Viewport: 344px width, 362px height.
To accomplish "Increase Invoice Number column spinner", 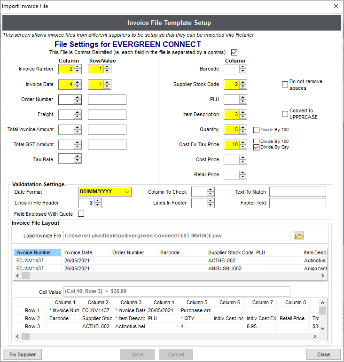I will tap(78, 67).
